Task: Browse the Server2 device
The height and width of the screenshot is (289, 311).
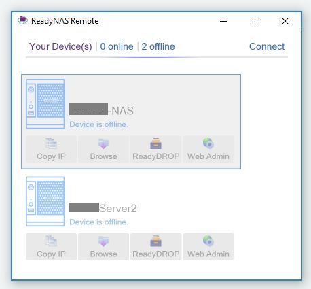Action: 103,247
